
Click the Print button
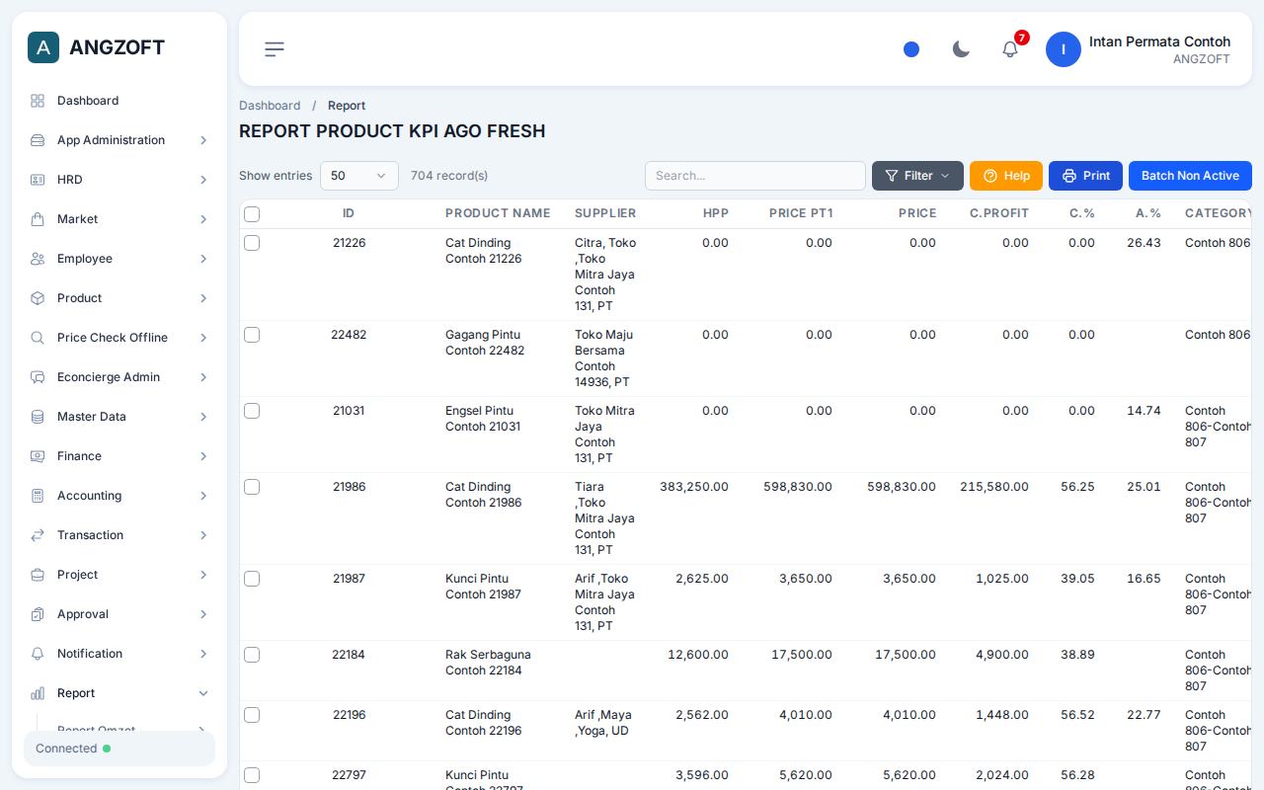1085,176
